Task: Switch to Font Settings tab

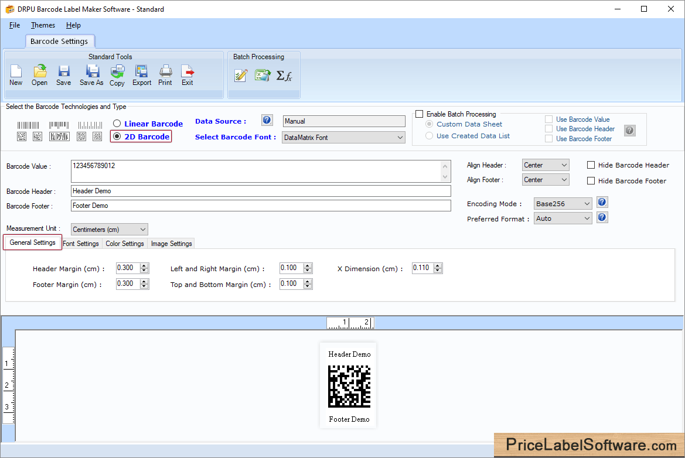Action: (x=81, y=244)
